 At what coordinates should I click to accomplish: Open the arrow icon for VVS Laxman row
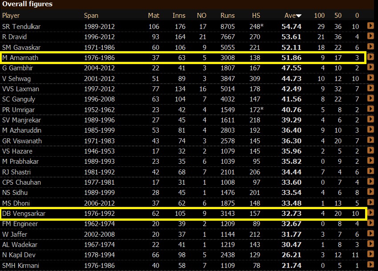point(370,88)
